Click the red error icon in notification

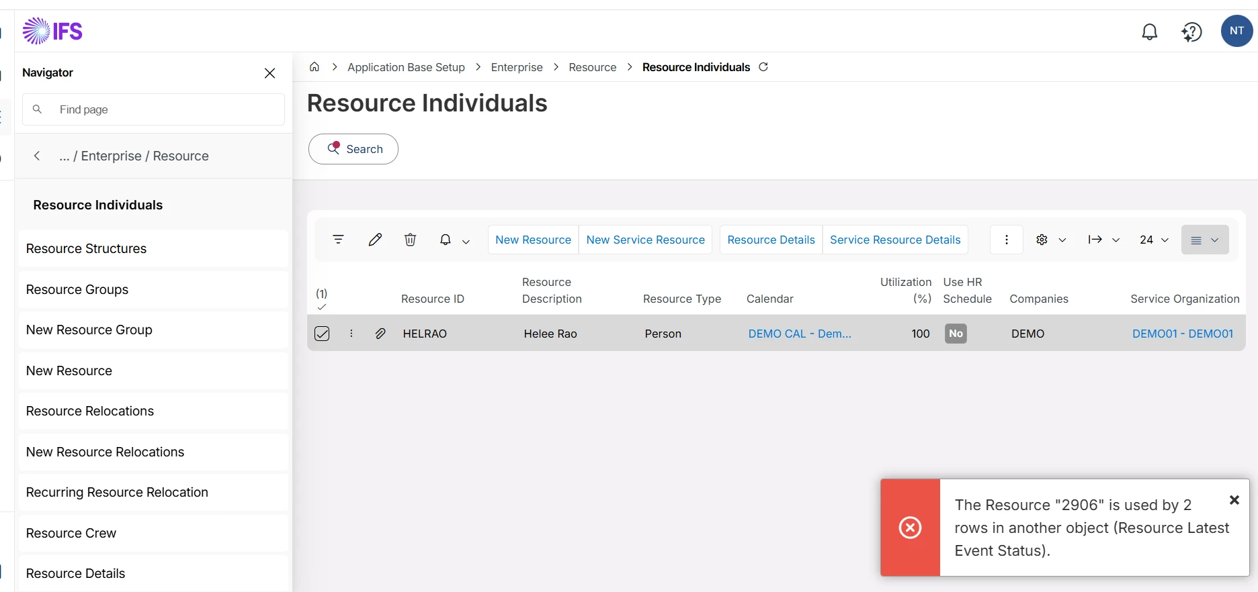911,528
